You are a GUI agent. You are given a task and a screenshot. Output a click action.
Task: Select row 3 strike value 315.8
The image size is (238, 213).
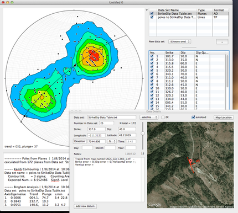coord(169,63)
